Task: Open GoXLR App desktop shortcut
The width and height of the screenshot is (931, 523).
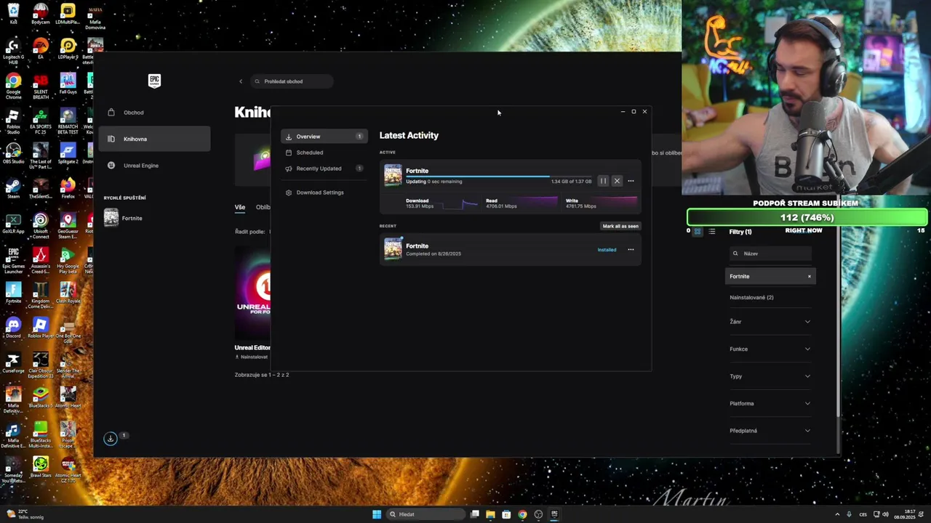Action: 13,224
